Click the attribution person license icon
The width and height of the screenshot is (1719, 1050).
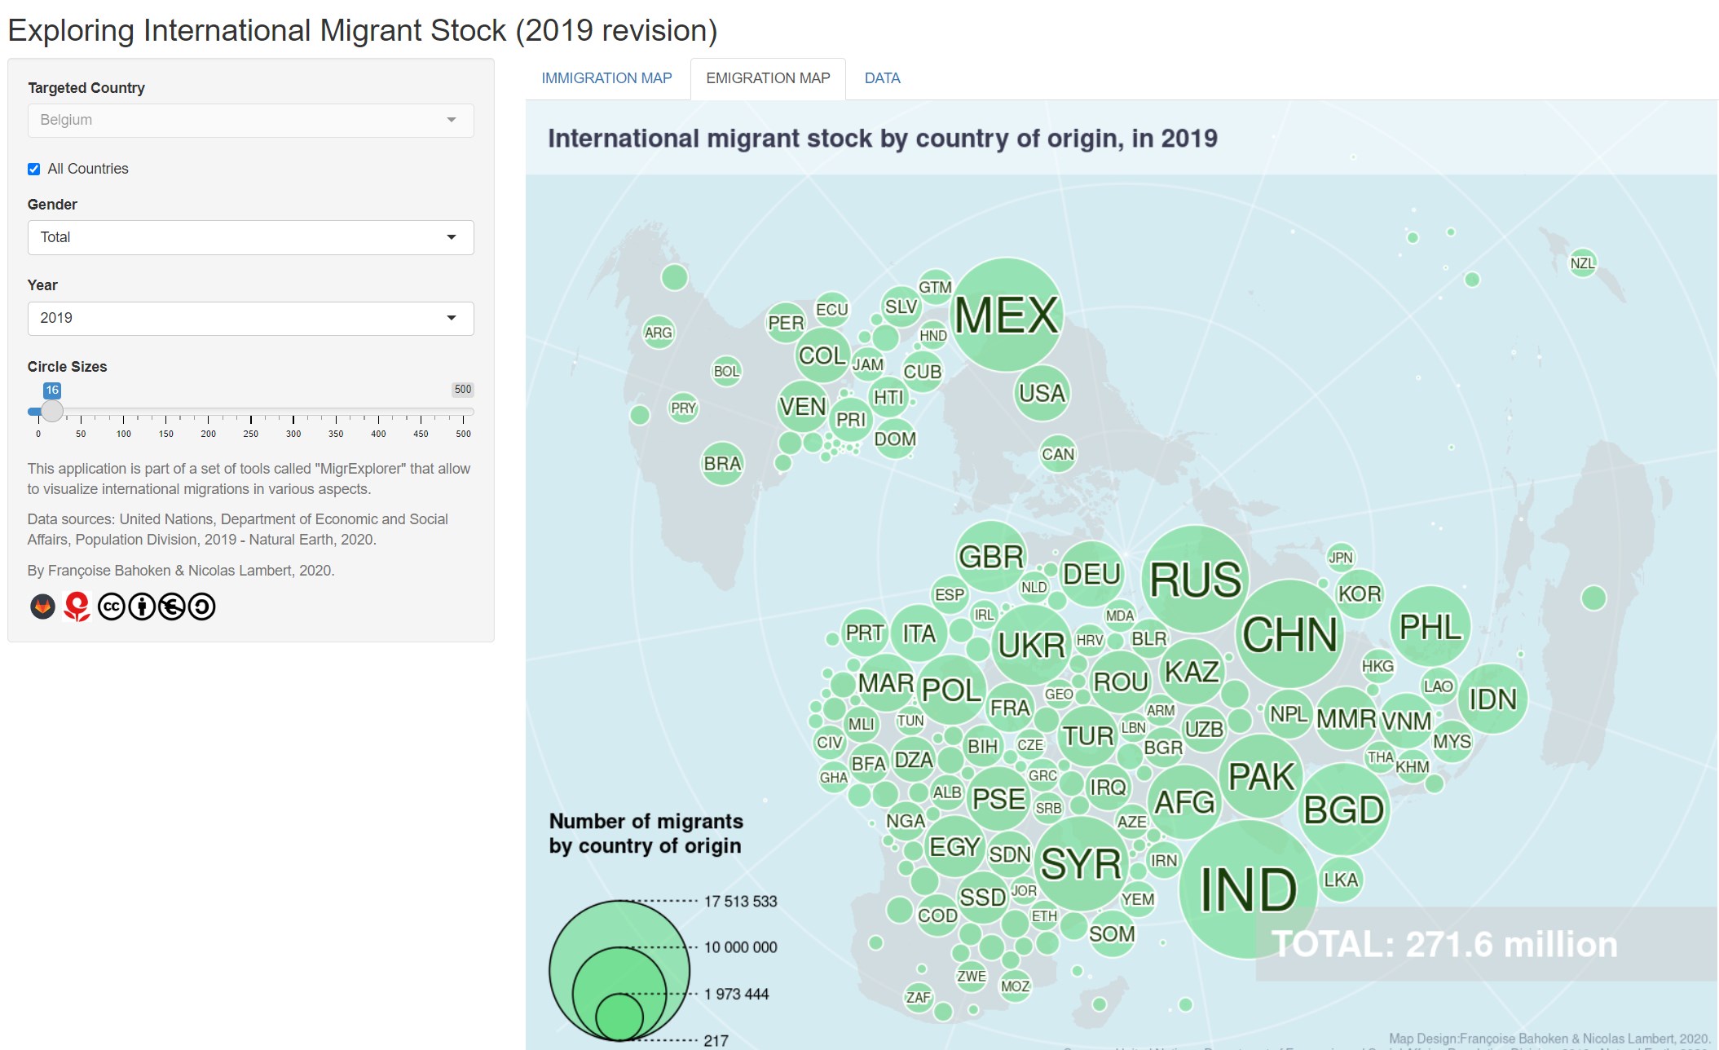(142, 607)
